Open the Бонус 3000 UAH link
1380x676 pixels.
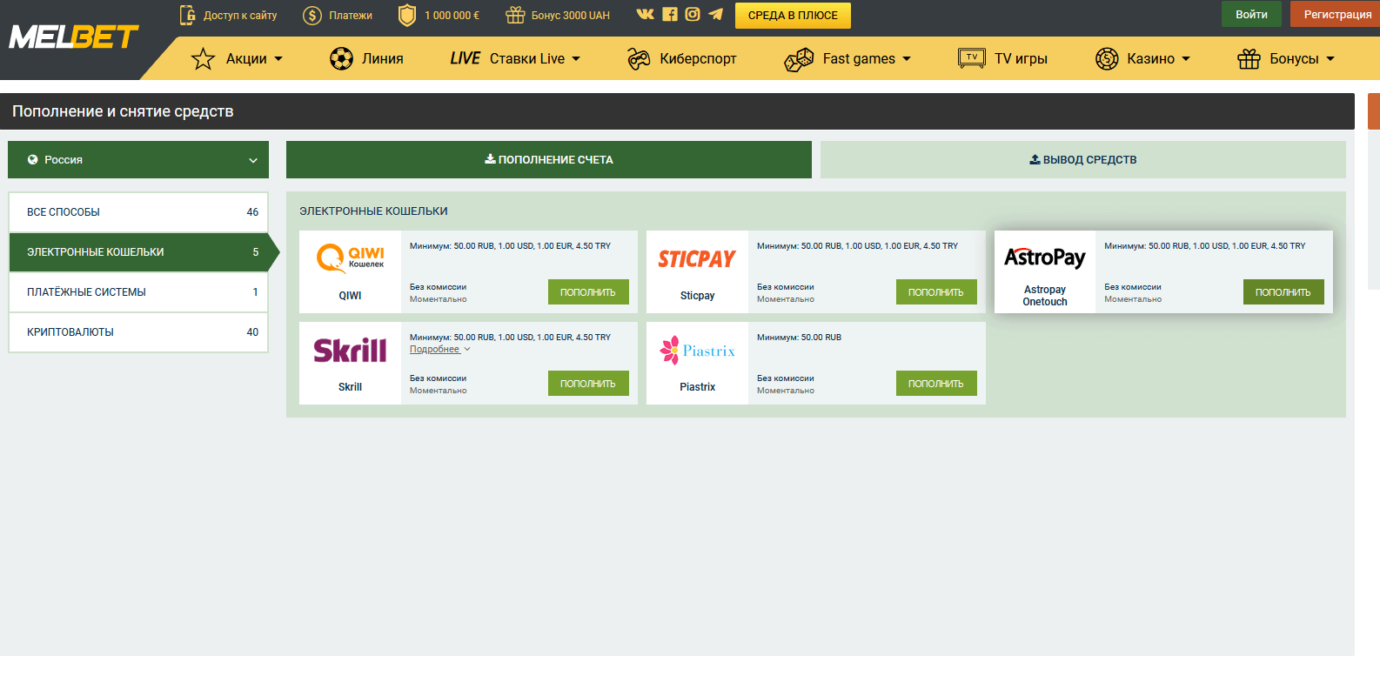click(571, 16)
